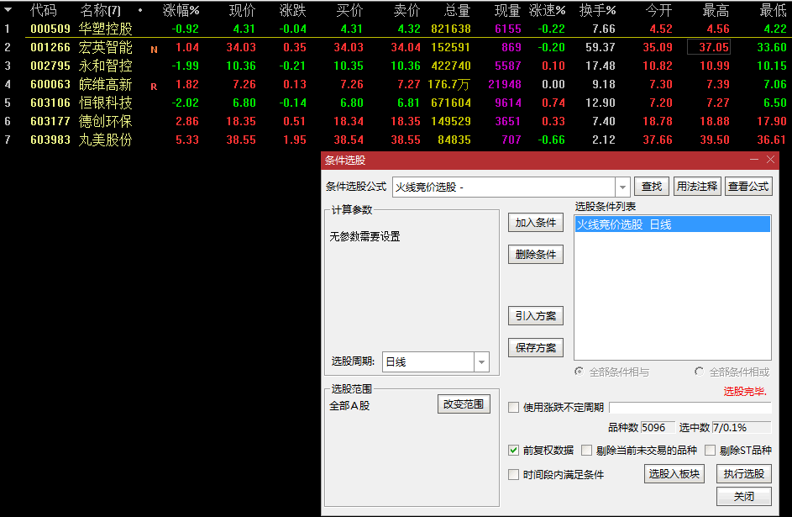Click 删除条件 button
792x517 pixels.
click(535, 254)
